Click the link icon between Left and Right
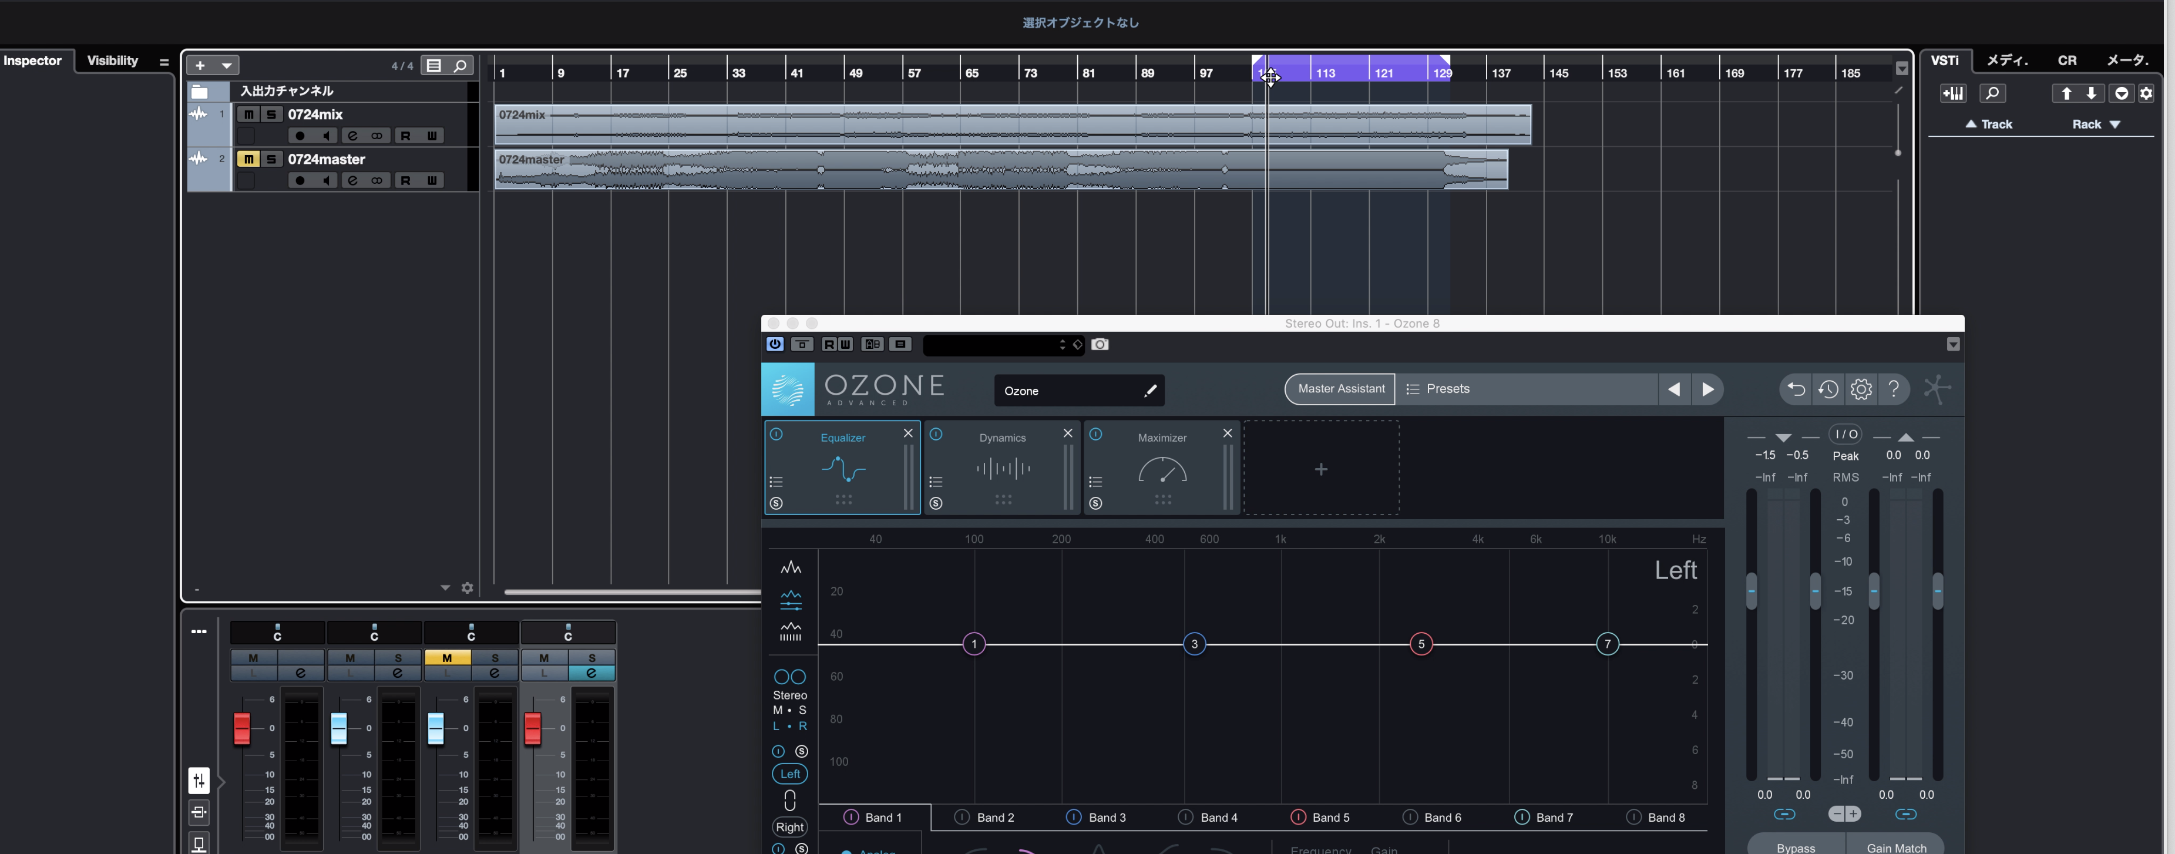Screen dimensions: 2175x854 point(789,800)
